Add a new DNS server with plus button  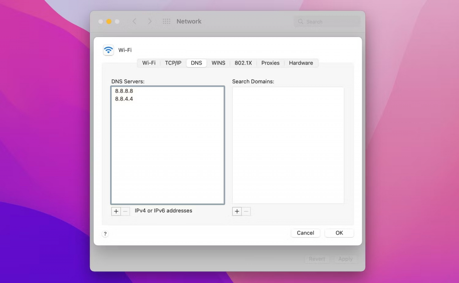(116, 211)
